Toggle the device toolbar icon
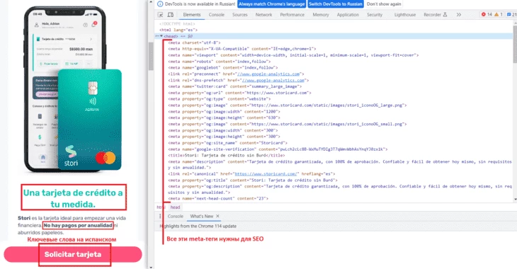Screen dimensions: 517x269 coord(171,15)
